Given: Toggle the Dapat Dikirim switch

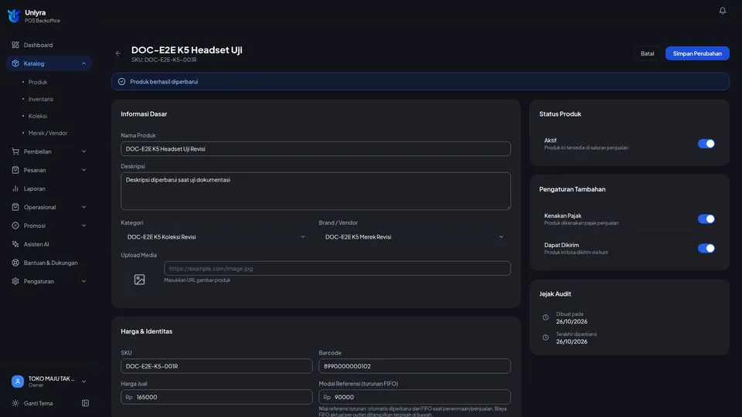Looking at the screenshot, I should click(x=706, y=248).
